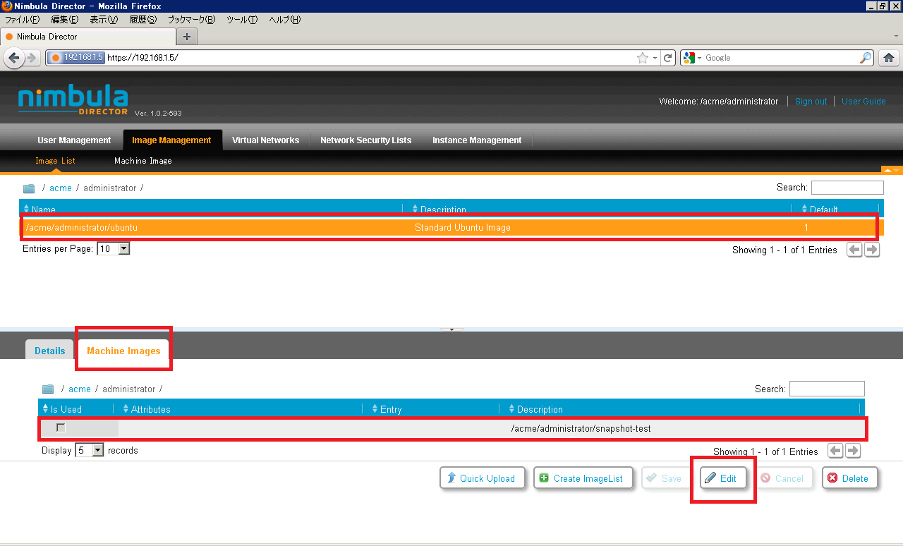Click the Nimbula Director logo

(x=73, y=100)
